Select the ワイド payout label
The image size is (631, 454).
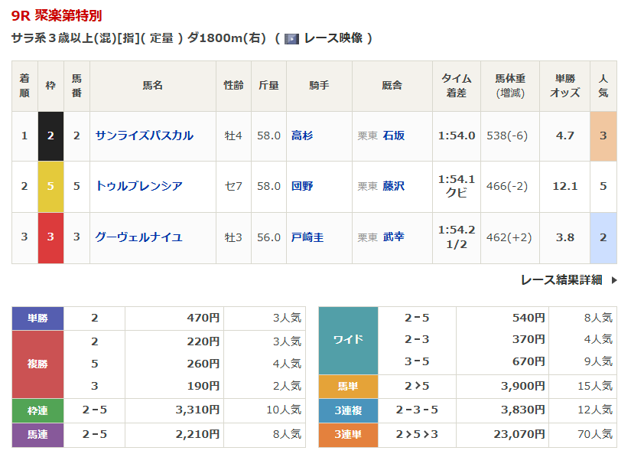click(x=348, y=339)
